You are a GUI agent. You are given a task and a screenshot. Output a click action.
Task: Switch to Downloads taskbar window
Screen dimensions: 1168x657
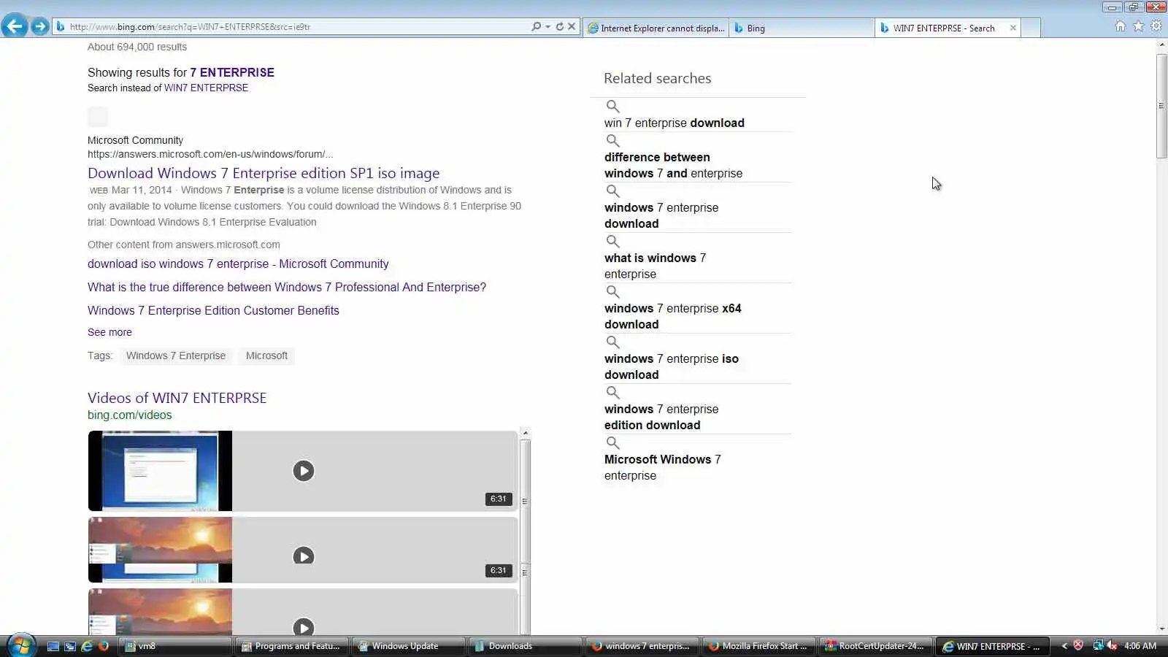(x=526, y=646)
